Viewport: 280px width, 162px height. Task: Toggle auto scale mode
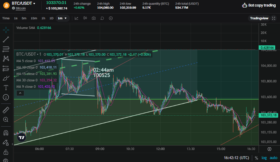point(273,158)
